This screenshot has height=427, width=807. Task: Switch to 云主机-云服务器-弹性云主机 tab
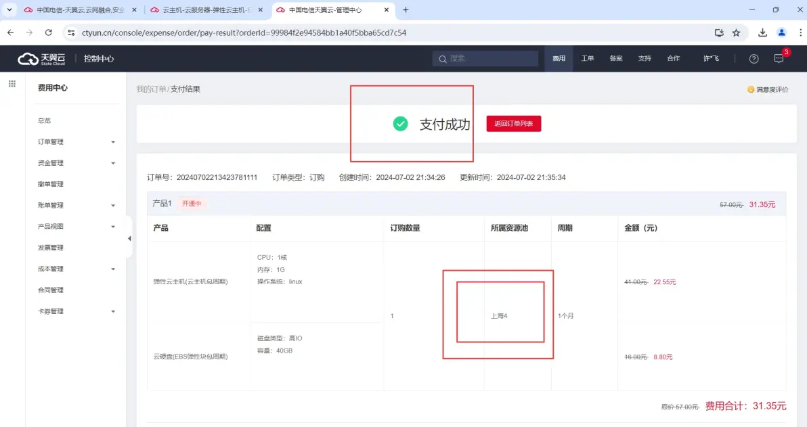pos(206,9)
